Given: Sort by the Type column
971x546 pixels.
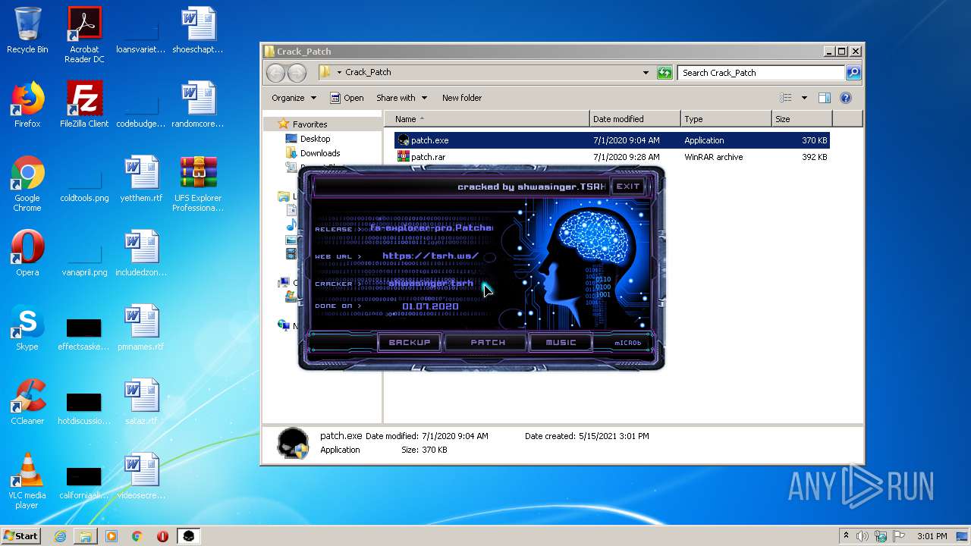Looking at the screenshot, I should point(726,119).
